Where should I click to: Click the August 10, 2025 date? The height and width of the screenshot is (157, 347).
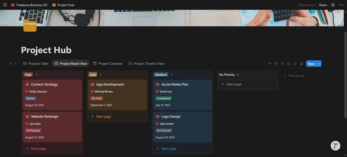(x=35, y=105)
